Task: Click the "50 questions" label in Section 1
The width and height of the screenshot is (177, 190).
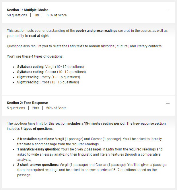Action: click(x=17, y=15)
